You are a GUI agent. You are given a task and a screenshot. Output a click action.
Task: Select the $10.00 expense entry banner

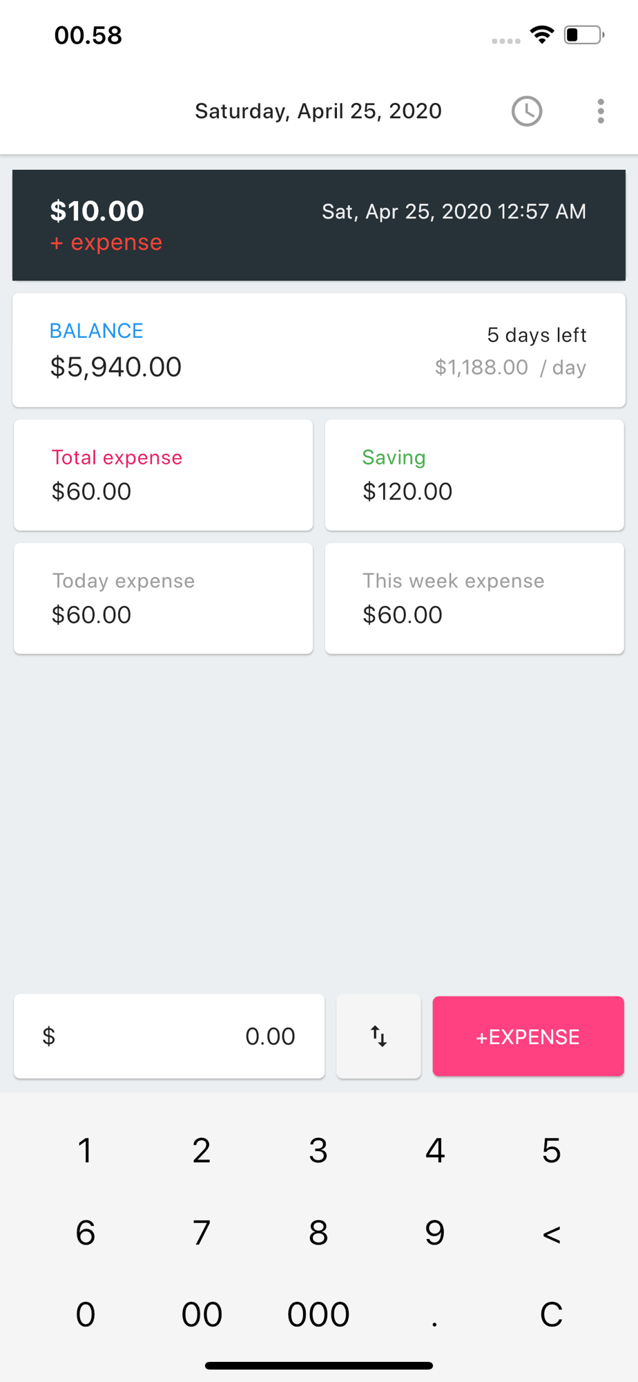click(319, 225)
